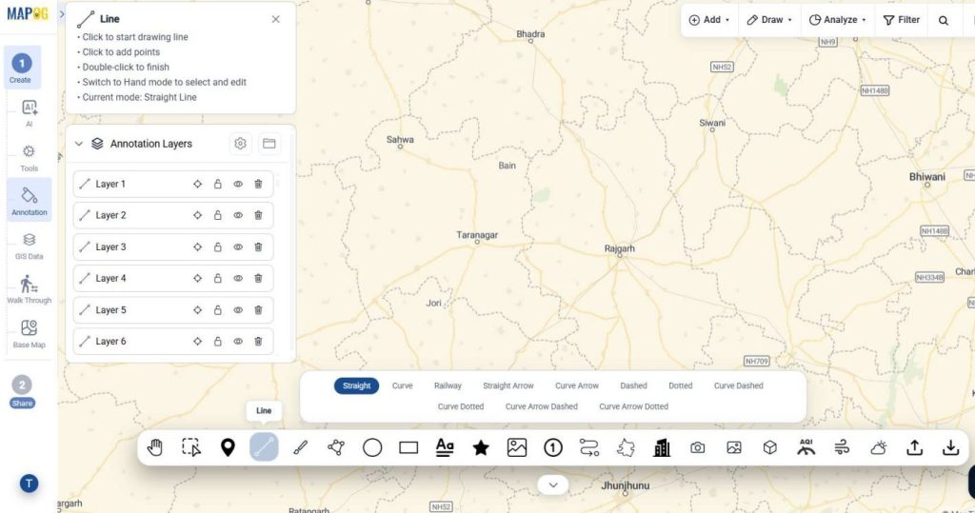Screen dimensions: 975x513
Task: Select the numbered marker tool
Action: click(553, 447)
